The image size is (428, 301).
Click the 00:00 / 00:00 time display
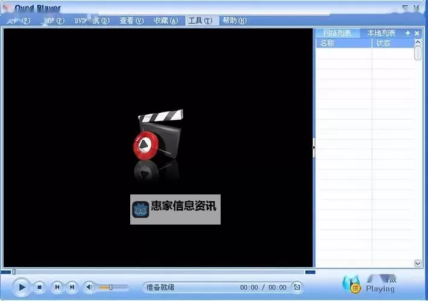click(x=263, y=287)
